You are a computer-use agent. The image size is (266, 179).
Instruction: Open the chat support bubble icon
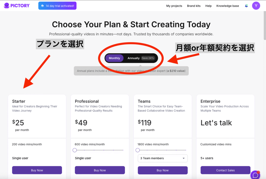click(255, 175)
